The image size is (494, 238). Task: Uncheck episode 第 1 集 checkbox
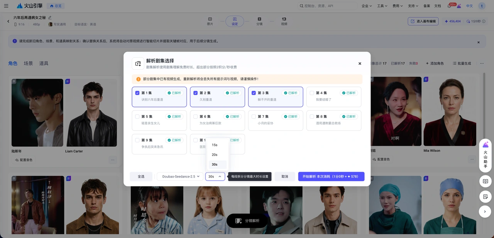point(137,93)
